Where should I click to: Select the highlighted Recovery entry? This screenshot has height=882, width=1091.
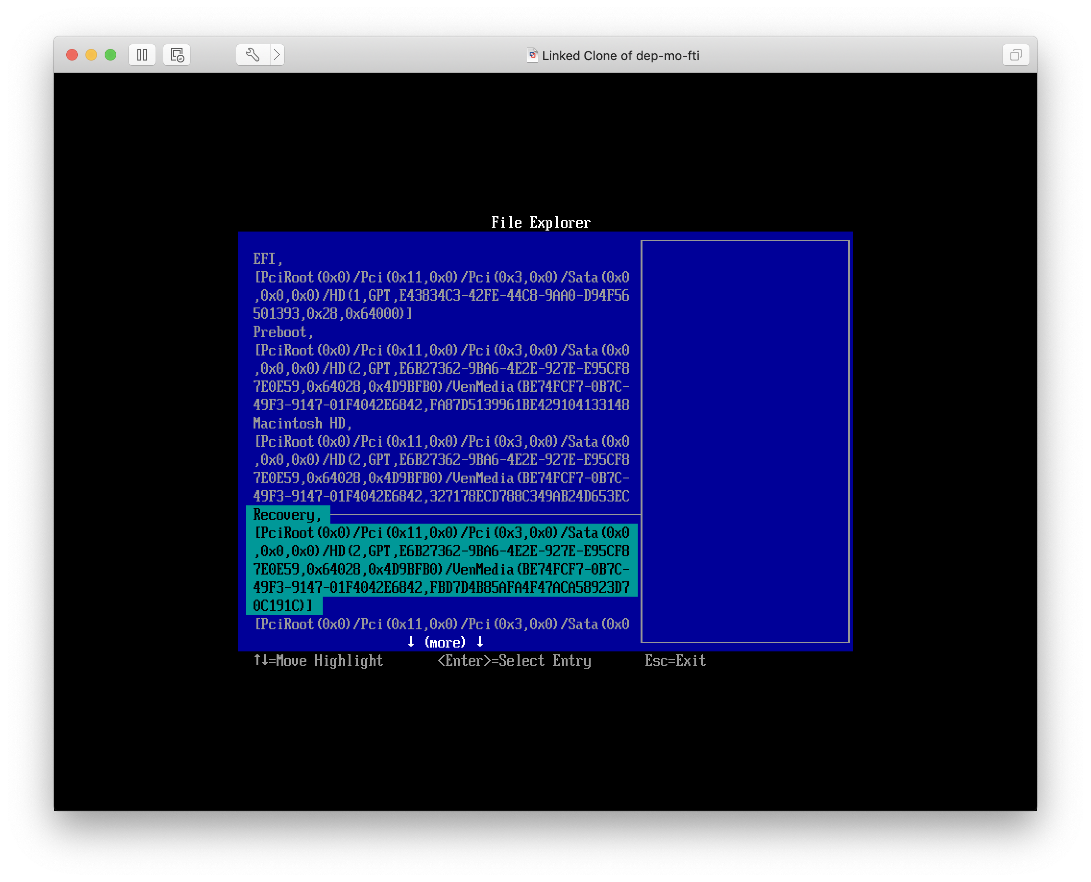[x=287, y=514]
